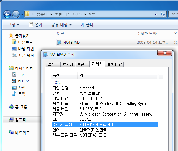Click notepad icon in properties title bar
Screen dimensions: 178x151
click(x=45, y=55)
